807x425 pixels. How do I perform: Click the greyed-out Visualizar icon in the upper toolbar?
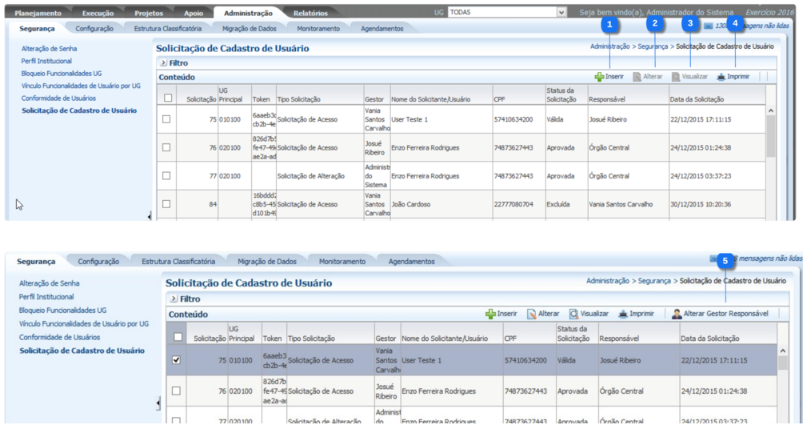click(x=676, y=77)
